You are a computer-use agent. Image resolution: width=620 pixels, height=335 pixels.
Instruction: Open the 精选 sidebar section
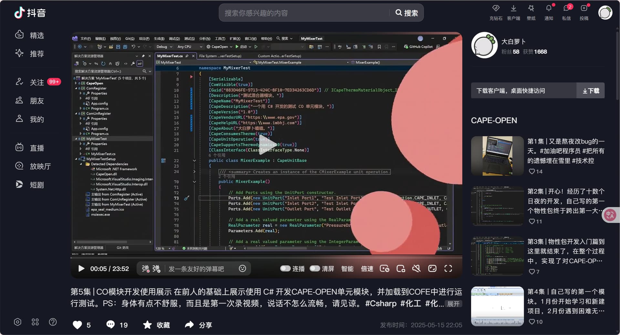click(30, 35)
